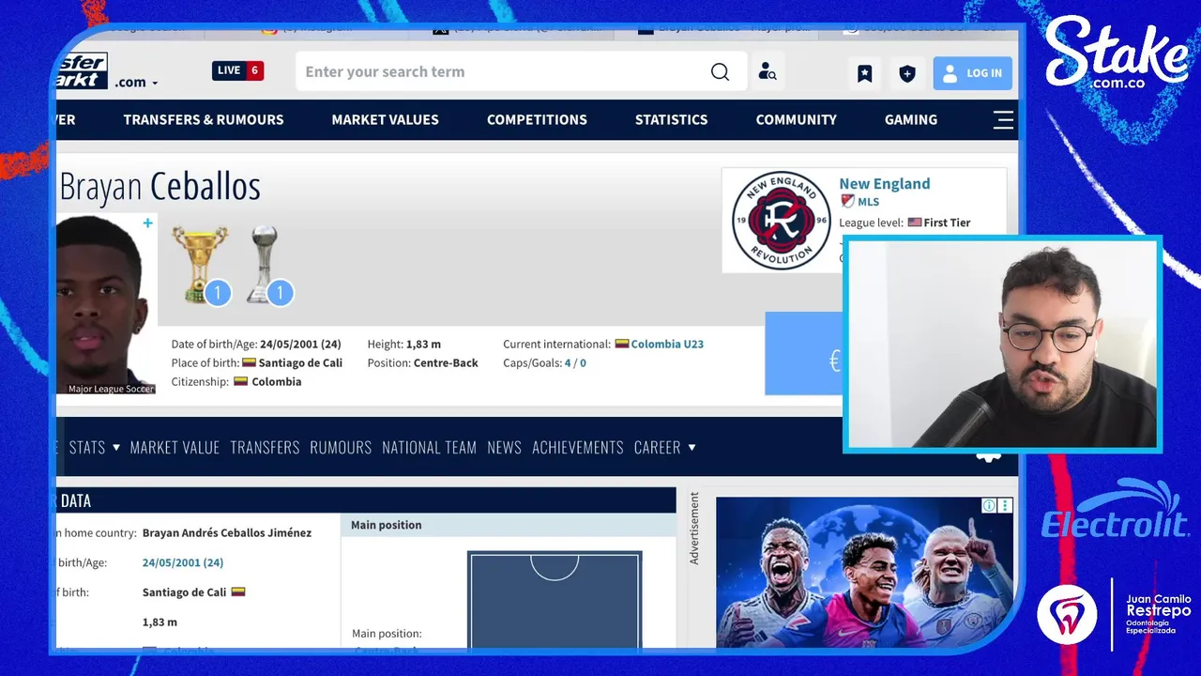Click the Height 1,83 m text
This screenshot has height=676, width=1201.
click(x=404, y=345)
